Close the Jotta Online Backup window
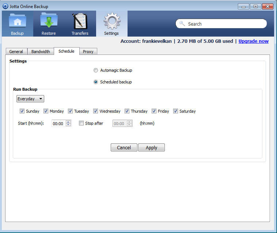 [267, 7]
